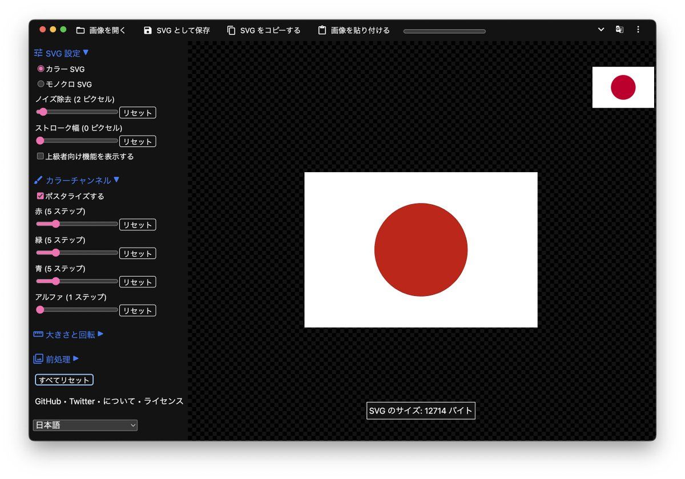Open the ライセンス link
The height and width of the screenshot is (479, 685).
click(x=164, y=401)
